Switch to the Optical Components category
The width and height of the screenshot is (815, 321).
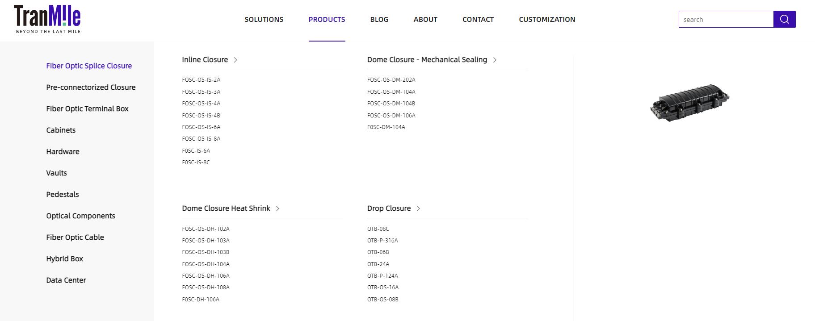coord(80,216)
